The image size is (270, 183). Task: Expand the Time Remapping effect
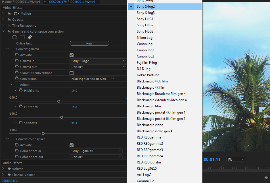click(3, 25)
